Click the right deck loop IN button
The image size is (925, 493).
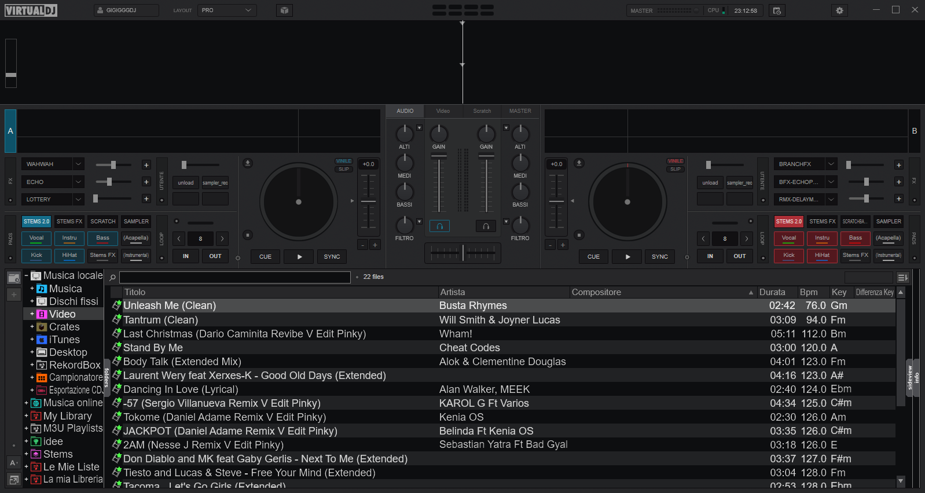pyautogui.click(x=710, y=256)
